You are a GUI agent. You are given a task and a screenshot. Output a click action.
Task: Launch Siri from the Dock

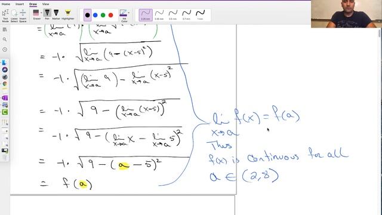pos(5,70)
